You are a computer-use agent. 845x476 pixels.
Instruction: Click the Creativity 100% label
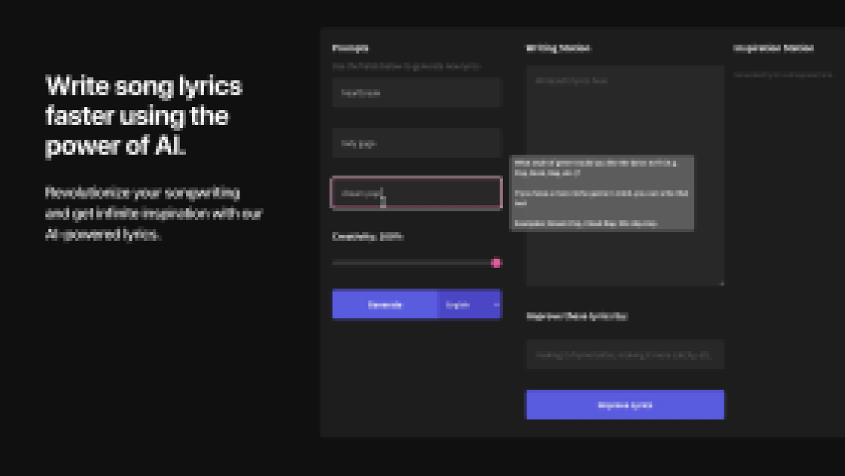[366, 237]
